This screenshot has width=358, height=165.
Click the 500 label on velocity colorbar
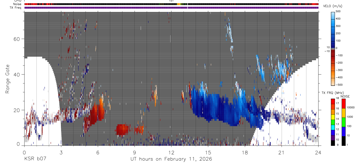point(338,11)
